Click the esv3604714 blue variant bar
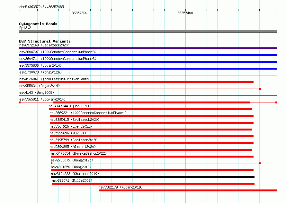The height and width of the screenshot is (203, 286). pos(148,62)
